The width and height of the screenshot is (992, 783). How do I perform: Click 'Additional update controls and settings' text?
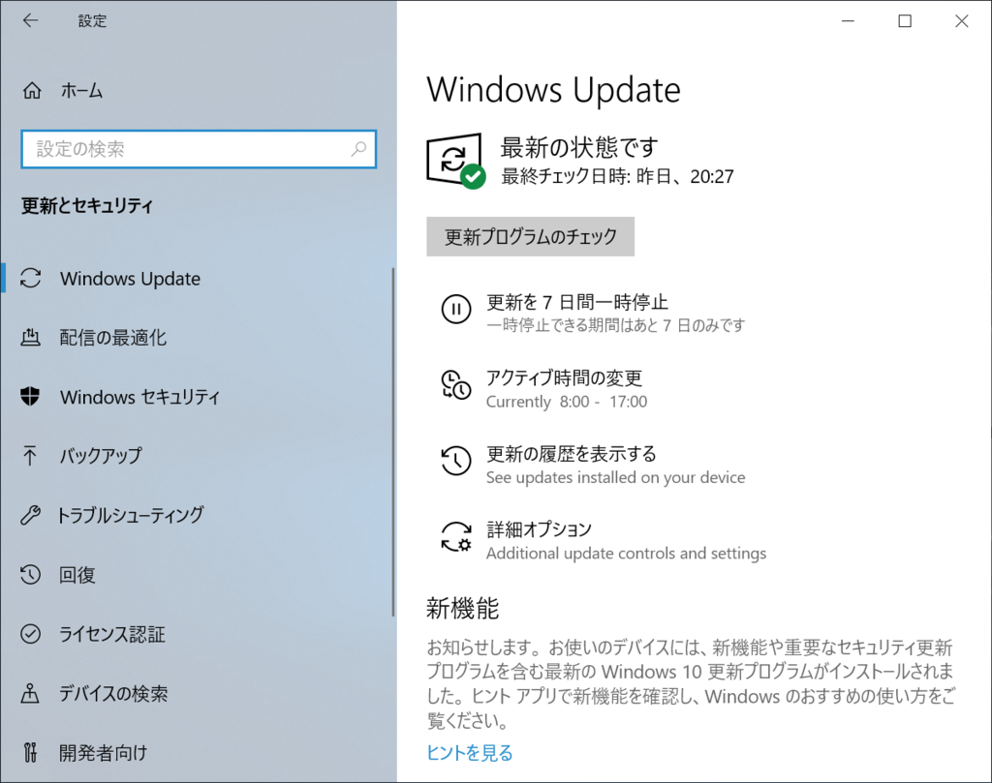click(627, 554)
